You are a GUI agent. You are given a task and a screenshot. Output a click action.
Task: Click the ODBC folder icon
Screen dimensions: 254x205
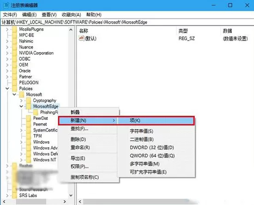[x=15, y=59]
